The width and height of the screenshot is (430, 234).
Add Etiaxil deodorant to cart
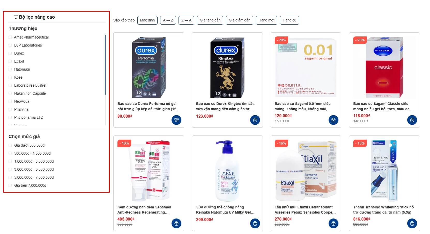click(333, 223)
